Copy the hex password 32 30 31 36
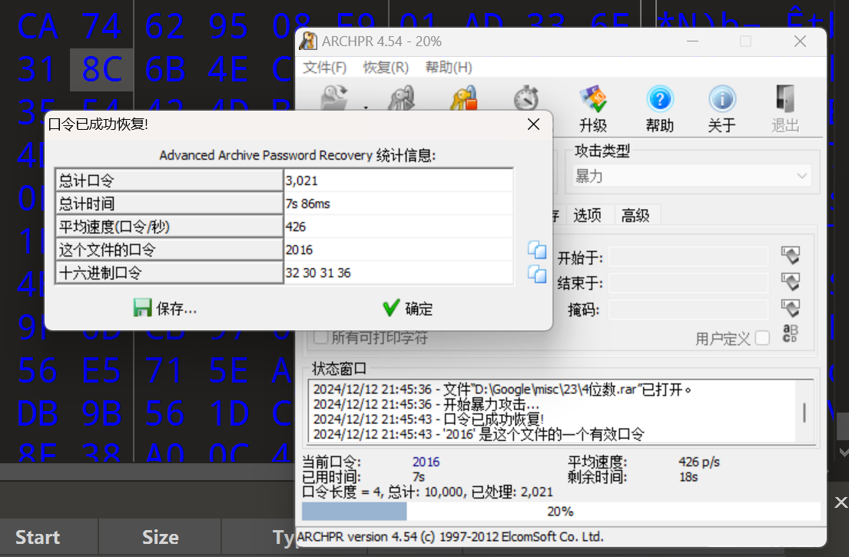This screenshot has height=557, width=849. coord(537,274)
